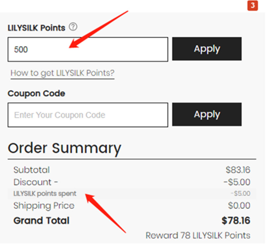
Task: Focus the LILYSILK Points field containing 500
Action: click(x=88, y=49)
